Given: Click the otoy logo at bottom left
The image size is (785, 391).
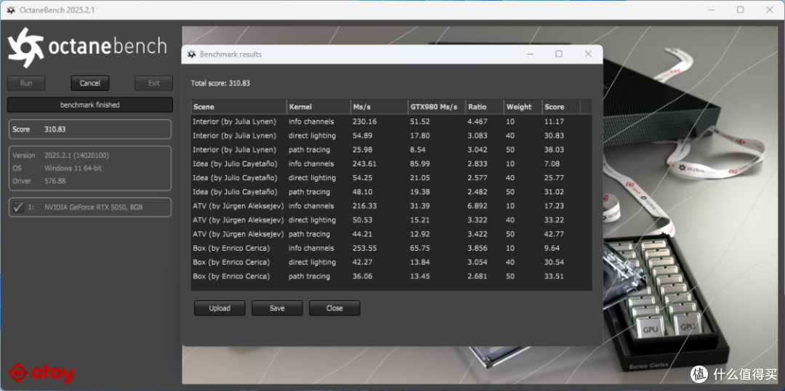Looking at the screenshot, I should [41, 374].
